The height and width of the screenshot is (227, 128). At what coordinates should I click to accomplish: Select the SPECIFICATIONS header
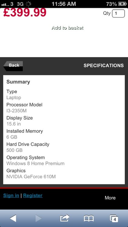[104, 65]
